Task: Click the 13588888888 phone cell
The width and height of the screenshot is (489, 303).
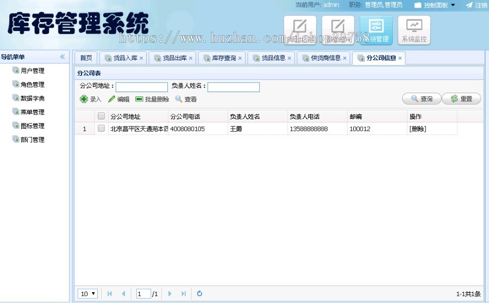Action: coord(317,129)
